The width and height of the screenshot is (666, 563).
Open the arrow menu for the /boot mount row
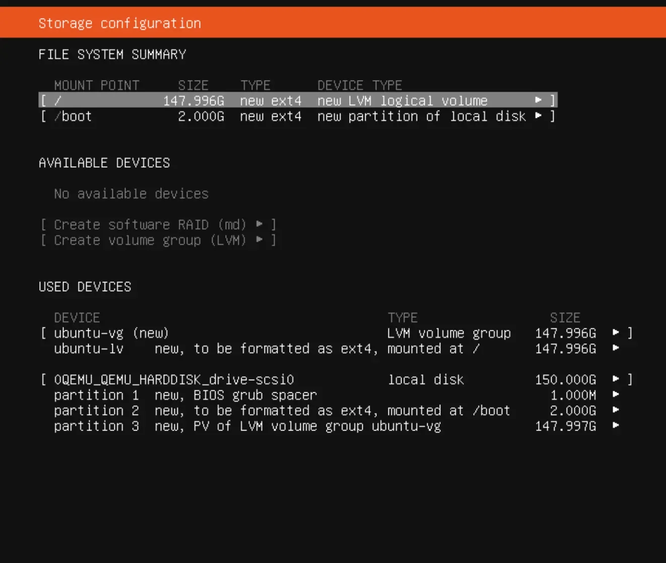coord(538,116)
